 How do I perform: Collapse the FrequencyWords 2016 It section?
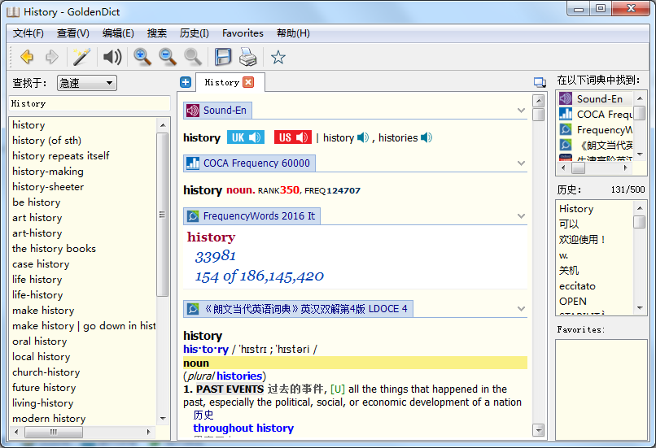tap(521, 216)
